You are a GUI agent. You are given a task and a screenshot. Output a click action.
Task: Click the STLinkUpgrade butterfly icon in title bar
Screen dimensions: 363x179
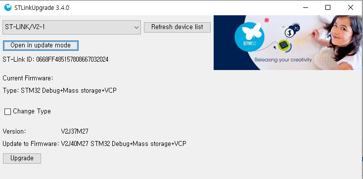(7, 7)
